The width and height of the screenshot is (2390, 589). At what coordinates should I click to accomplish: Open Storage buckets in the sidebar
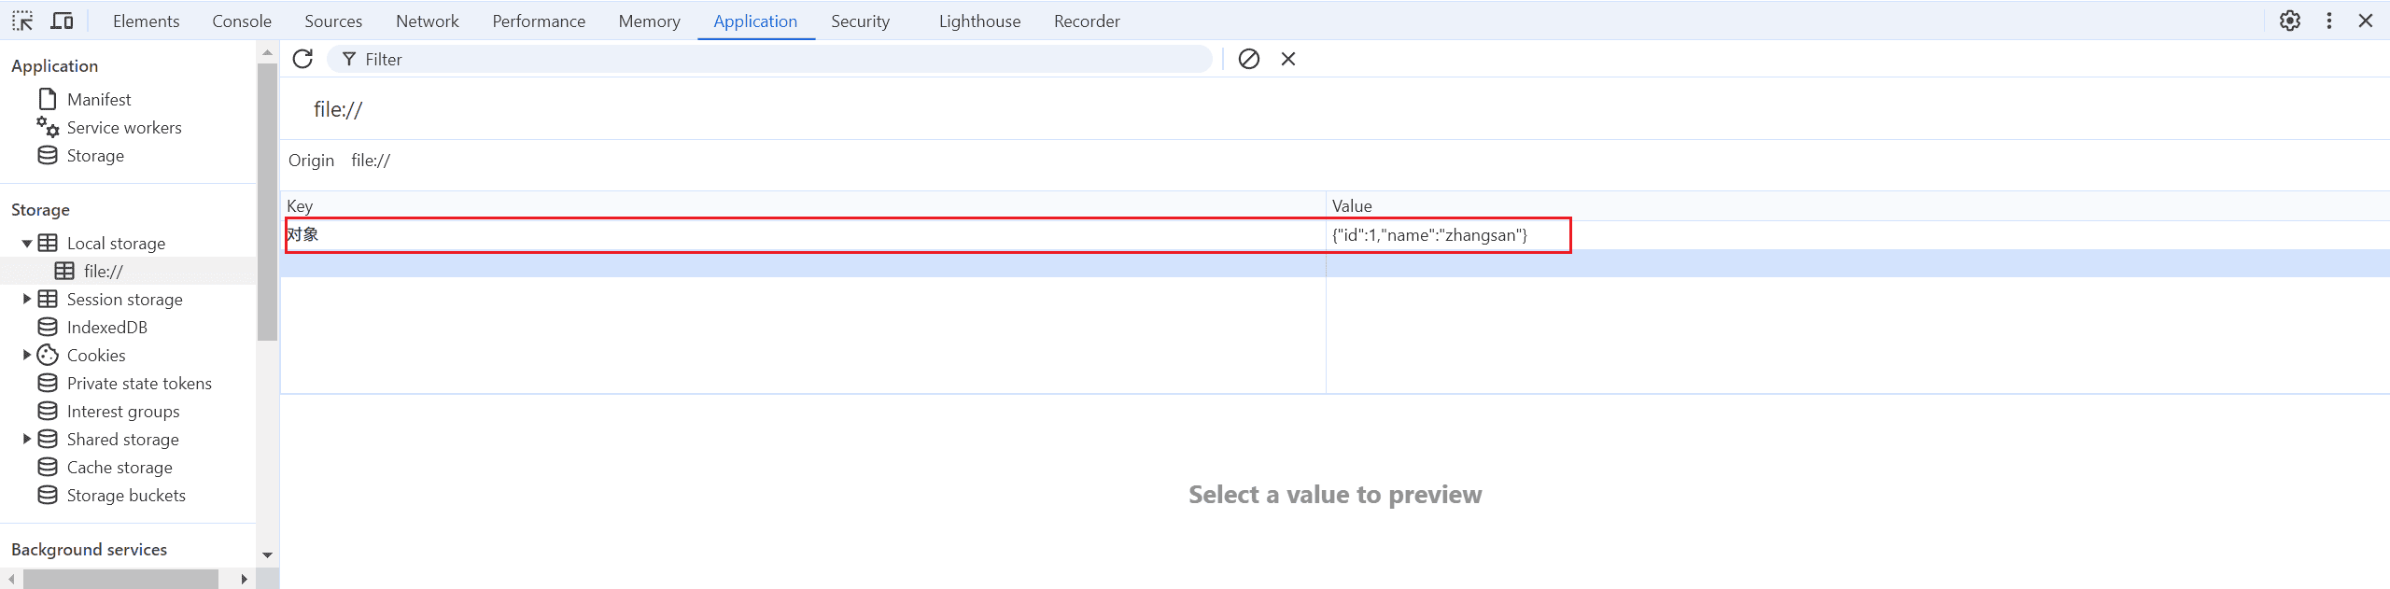click(126, 495)
